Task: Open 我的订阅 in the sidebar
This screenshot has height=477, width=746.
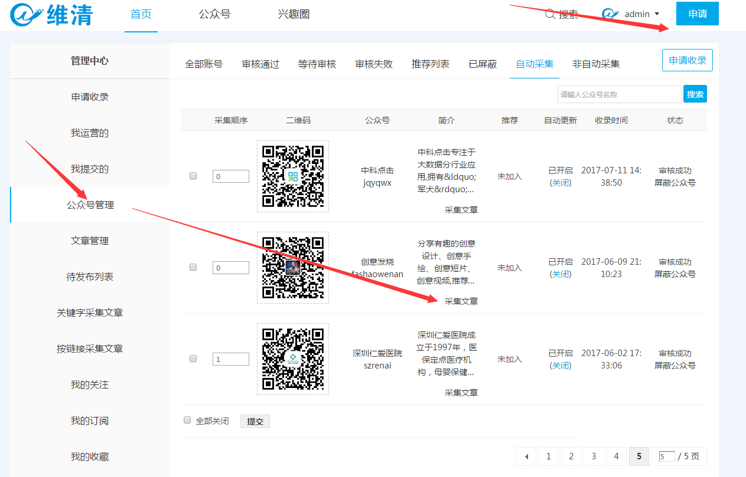Action: click(x=90, y=420)
